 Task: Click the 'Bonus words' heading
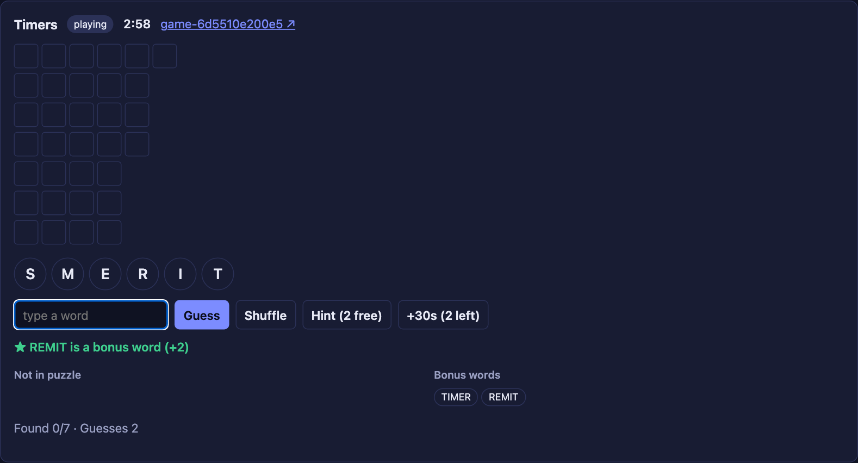[467, 375]
